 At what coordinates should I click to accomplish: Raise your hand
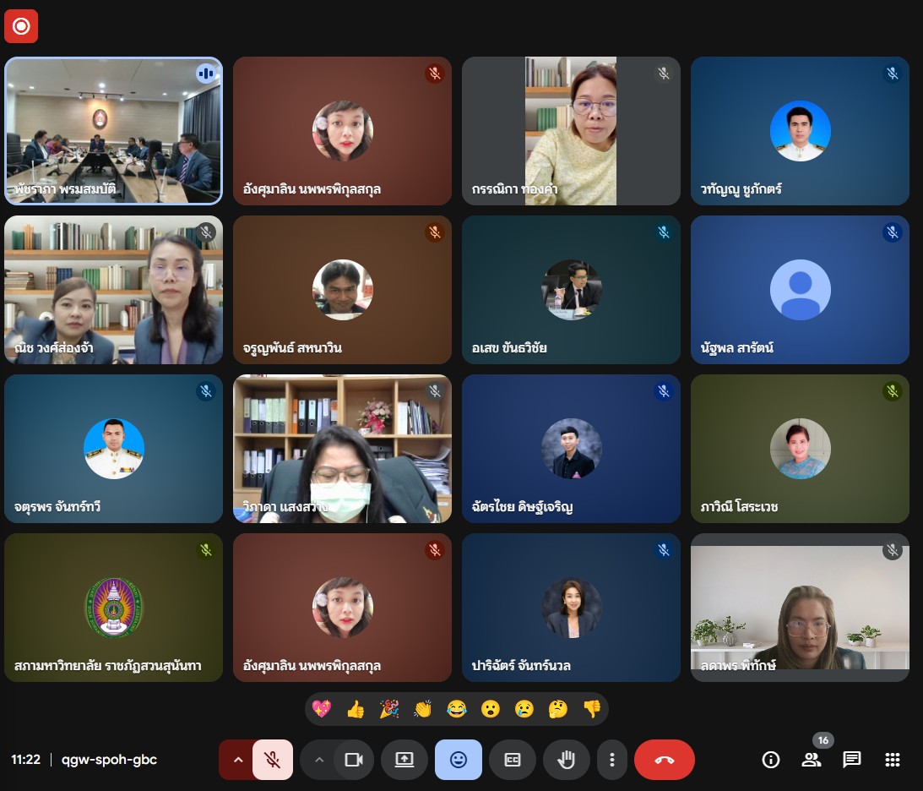tap(567, 760)
